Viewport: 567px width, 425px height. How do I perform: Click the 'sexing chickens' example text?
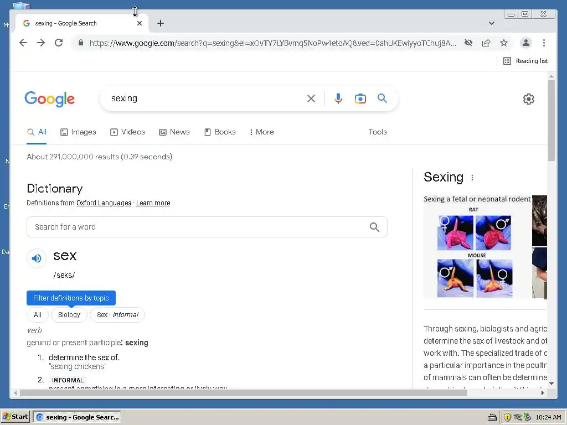coord(78,366)
